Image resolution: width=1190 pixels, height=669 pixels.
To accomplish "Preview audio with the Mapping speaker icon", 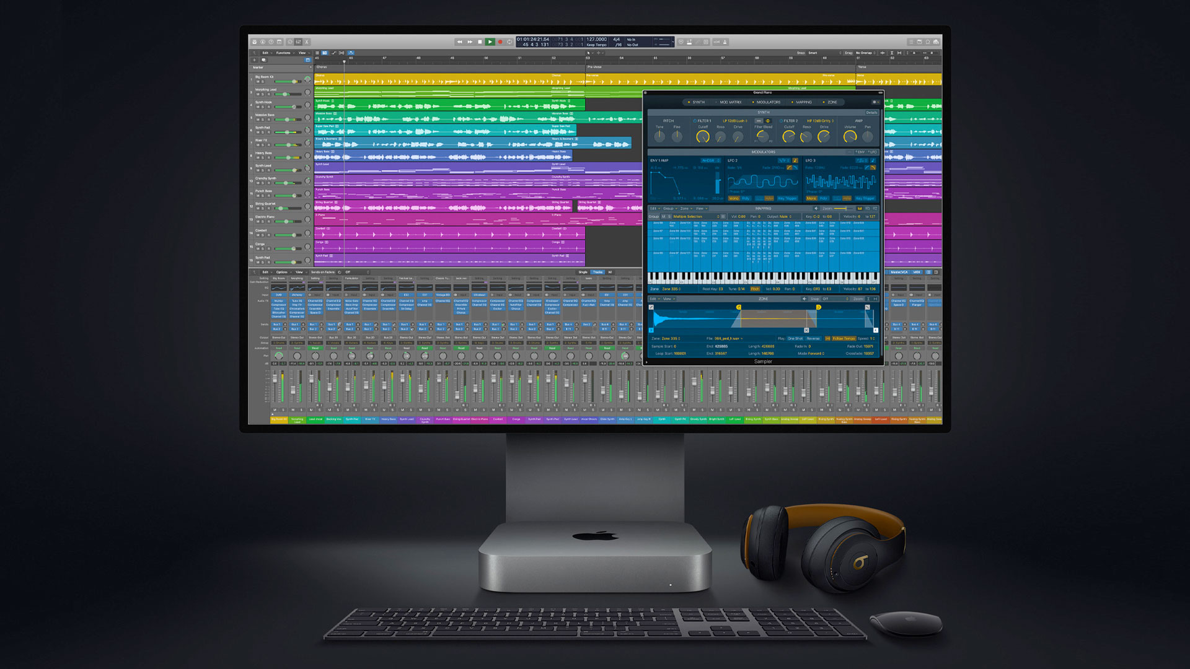I will tap(816, 208).
